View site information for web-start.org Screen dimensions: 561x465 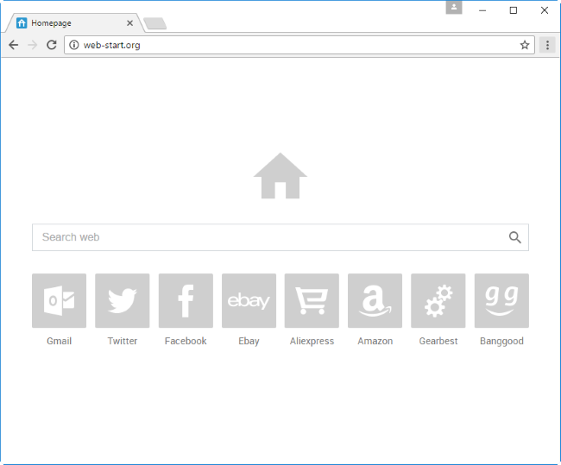74,45
